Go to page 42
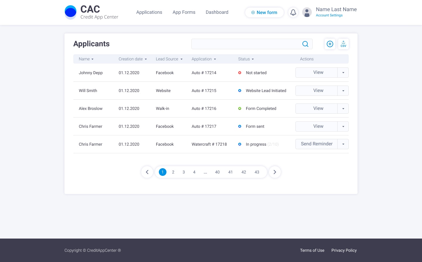 (244, 172)
